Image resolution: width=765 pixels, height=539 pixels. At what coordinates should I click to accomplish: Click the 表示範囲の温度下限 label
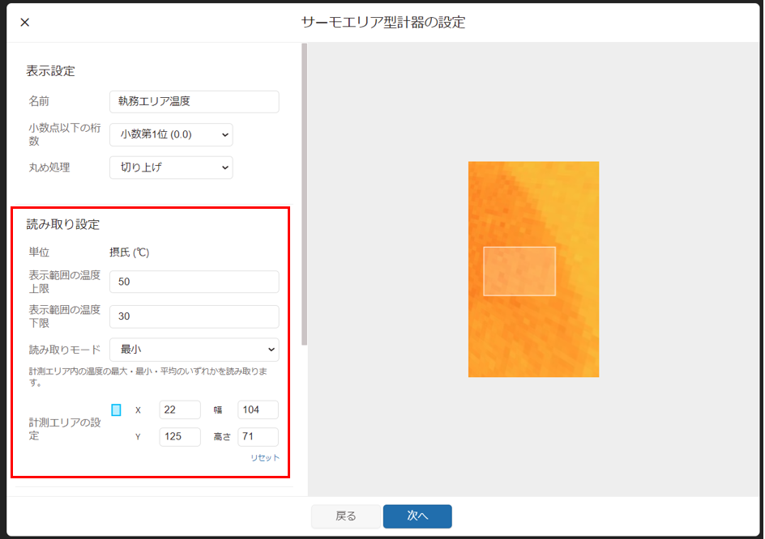pos(64,316)
